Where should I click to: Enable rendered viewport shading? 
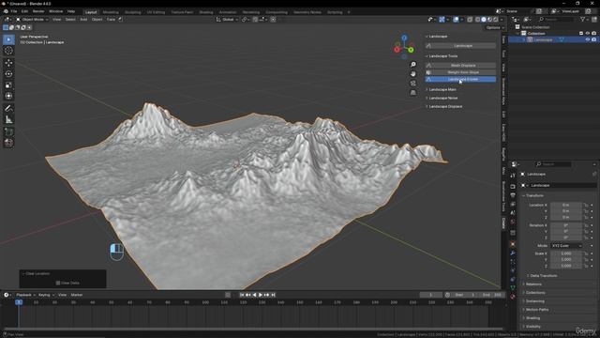pos(496,19)
